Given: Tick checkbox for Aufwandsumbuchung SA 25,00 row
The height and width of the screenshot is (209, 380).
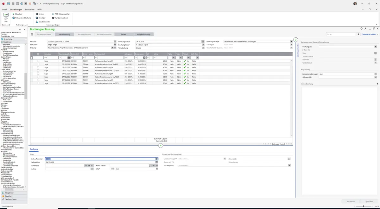Looking at the screenshot, I should (38, 61).
